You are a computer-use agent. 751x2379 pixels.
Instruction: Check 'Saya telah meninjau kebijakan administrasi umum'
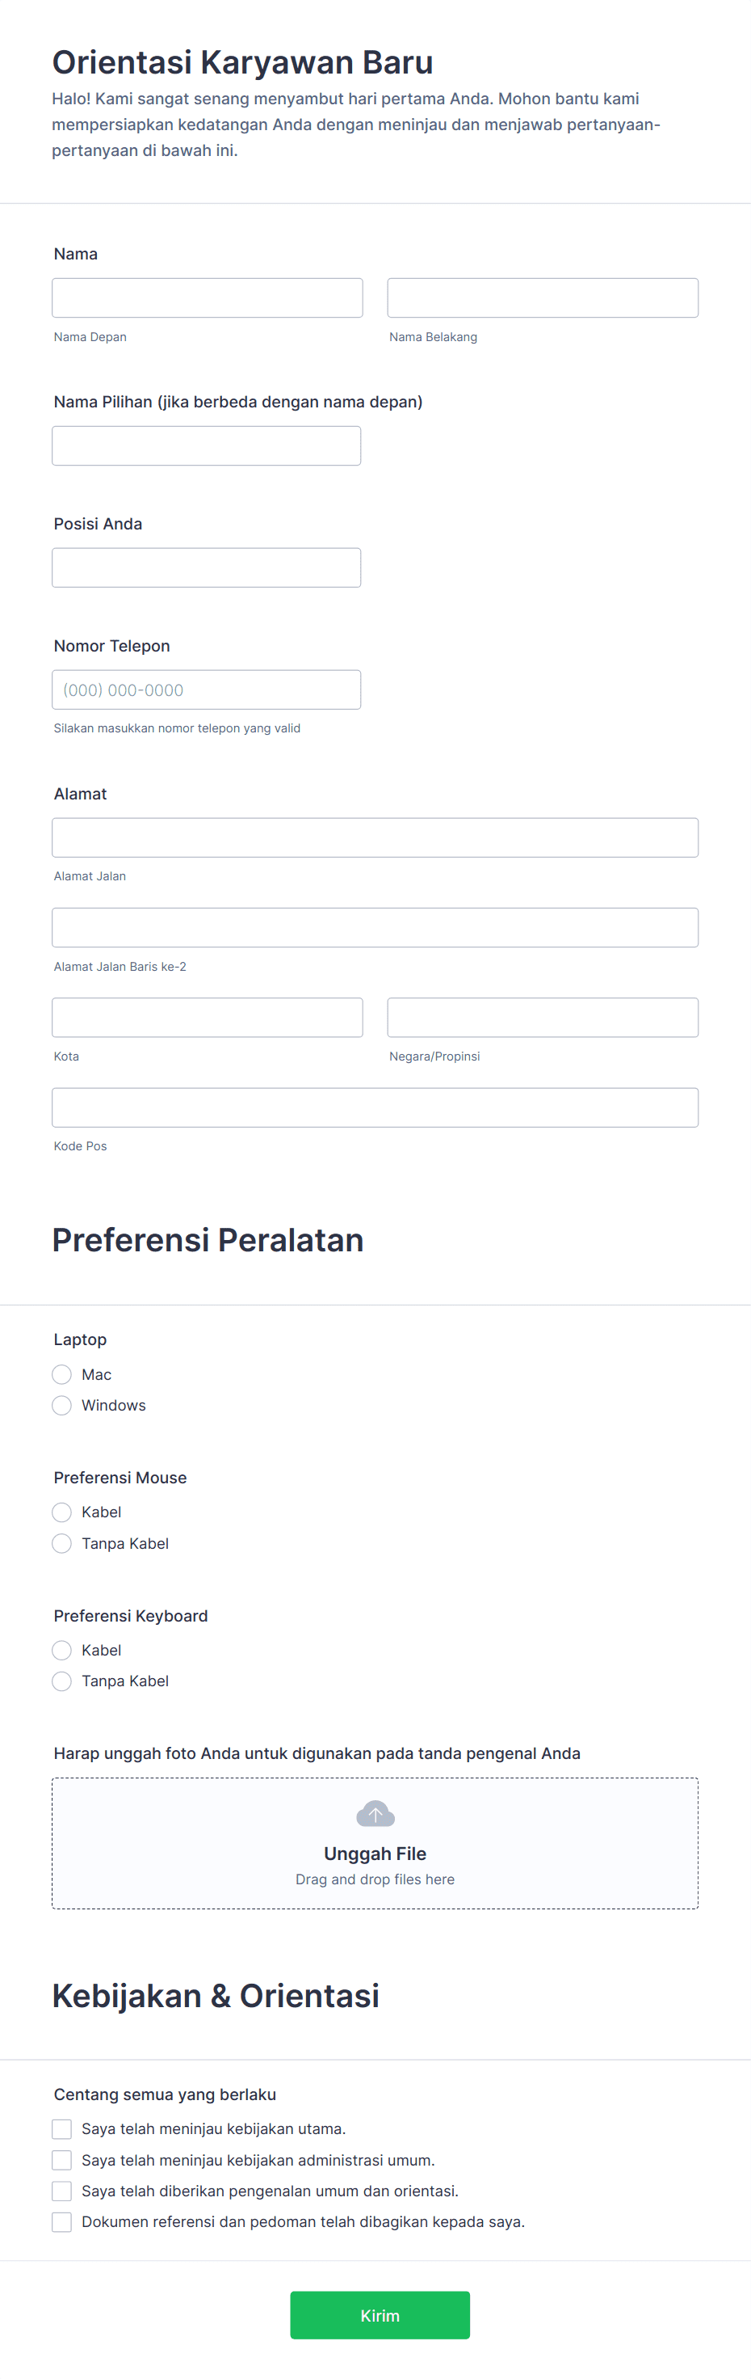[62, 2160]
